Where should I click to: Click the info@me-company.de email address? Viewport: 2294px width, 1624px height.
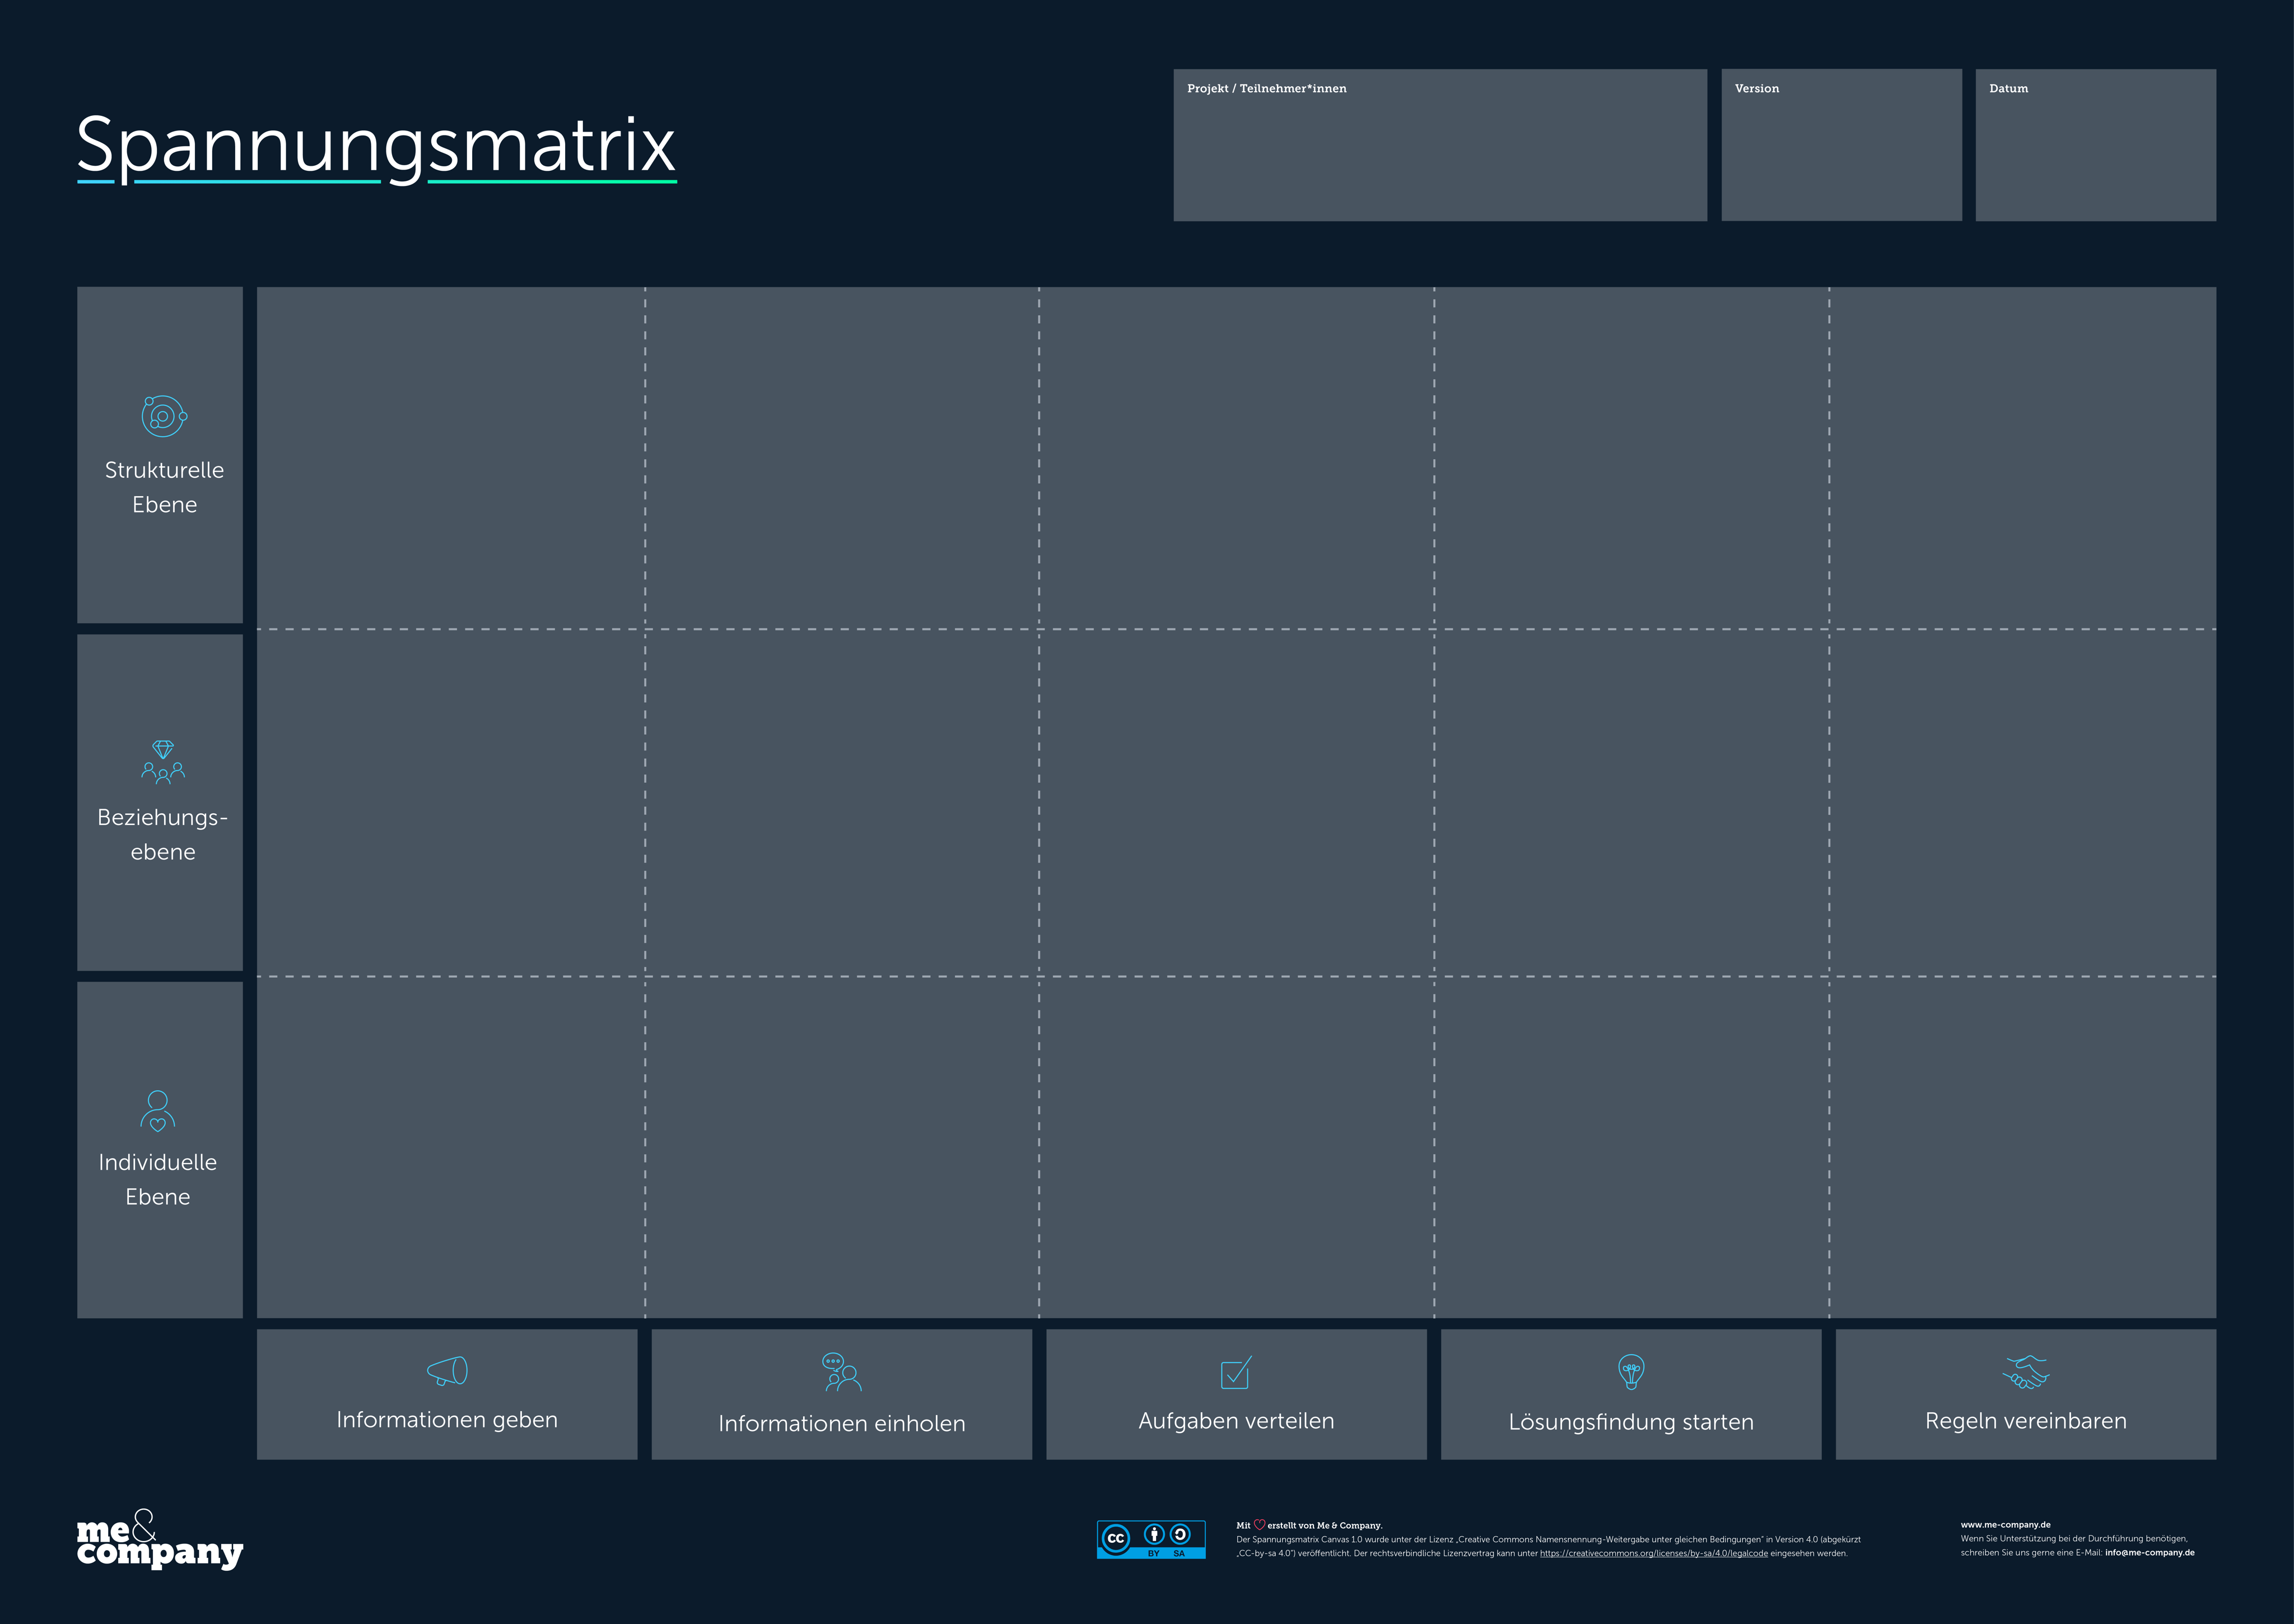pos(2149,1553)
